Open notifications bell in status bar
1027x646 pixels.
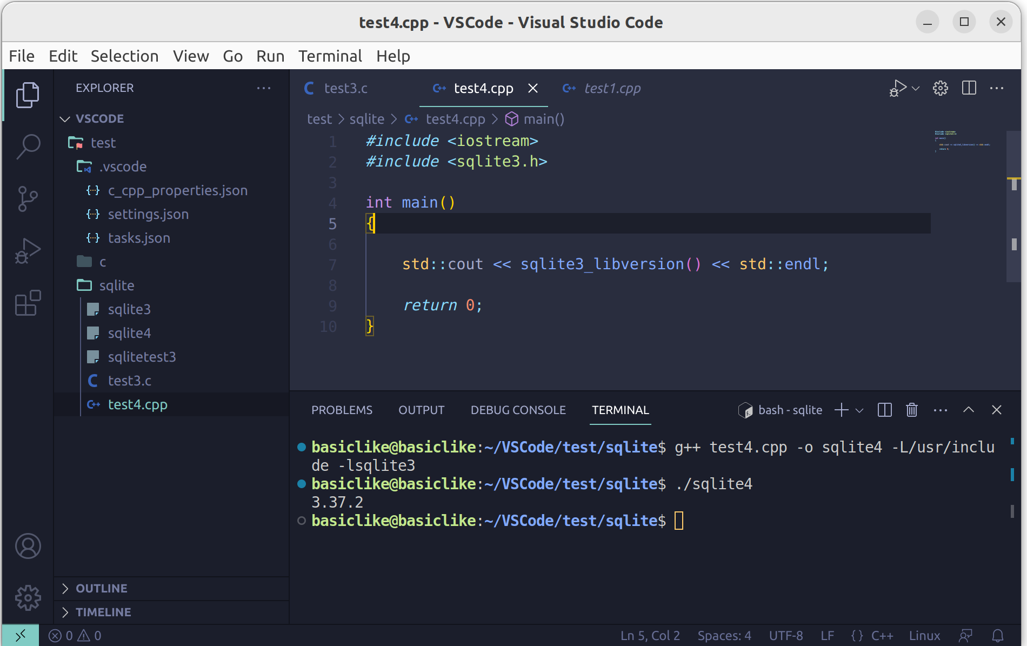coord(998,636)
